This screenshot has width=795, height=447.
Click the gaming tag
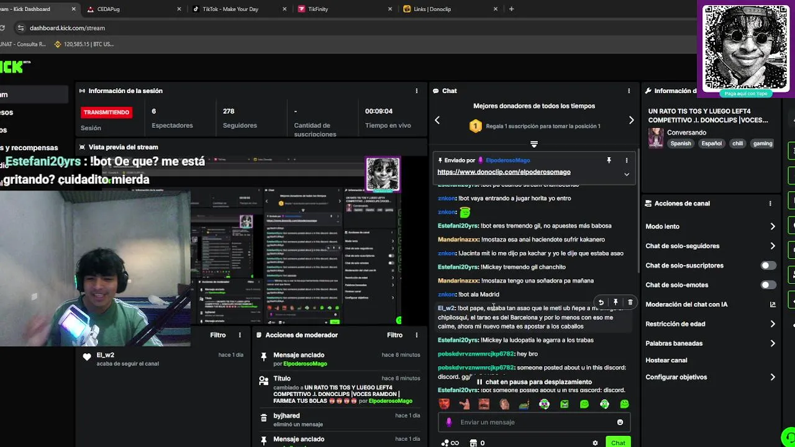(x=762, y=143)
